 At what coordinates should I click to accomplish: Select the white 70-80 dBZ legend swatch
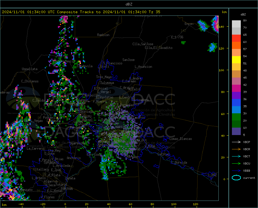click(236, 24)
